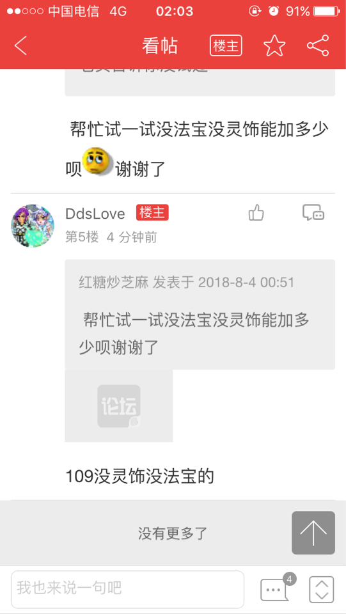This screenshot has height=614, width=346.
Task: View the placeholder forum image
Action: click(119, 405)
